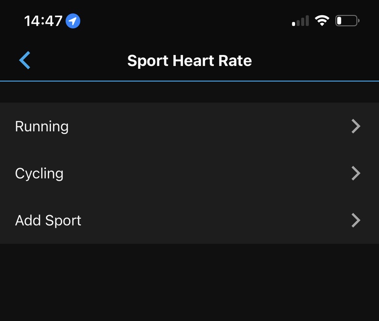Expand Running heart rate settings
Image resolution: width=379 pixels, height=321 pixels.
(x=189, y=126)
